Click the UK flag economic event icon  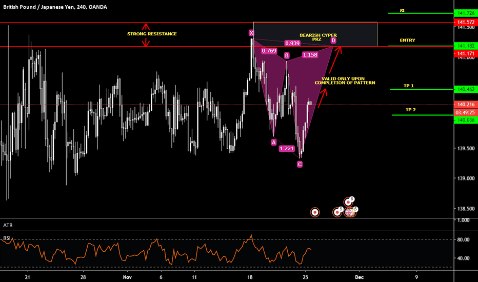[x=349, y=212]
